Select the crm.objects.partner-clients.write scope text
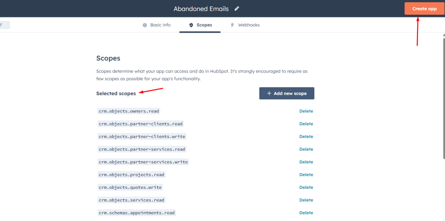This screenshot has width=445, height=221. click(142, 137)
